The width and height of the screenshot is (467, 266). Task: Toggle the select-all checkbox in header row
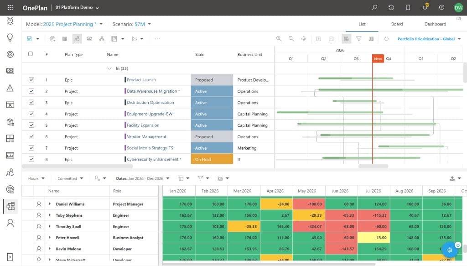tap(31, 54)
